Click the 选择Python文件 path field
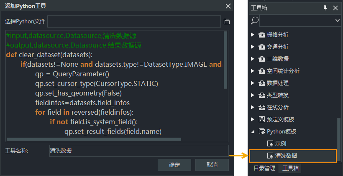The width and height of the screenshot is (343, 176). pyautogui.click(x=134, y=21)
